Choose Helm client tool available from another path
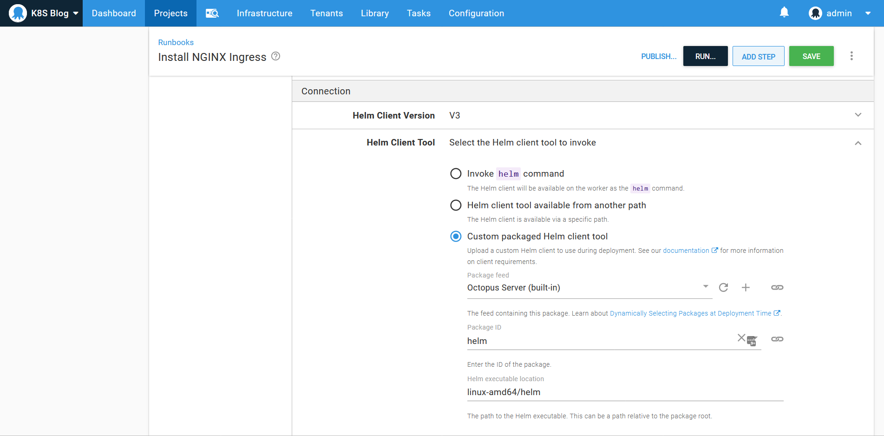 pyautogui.click(x=456, y=205)
